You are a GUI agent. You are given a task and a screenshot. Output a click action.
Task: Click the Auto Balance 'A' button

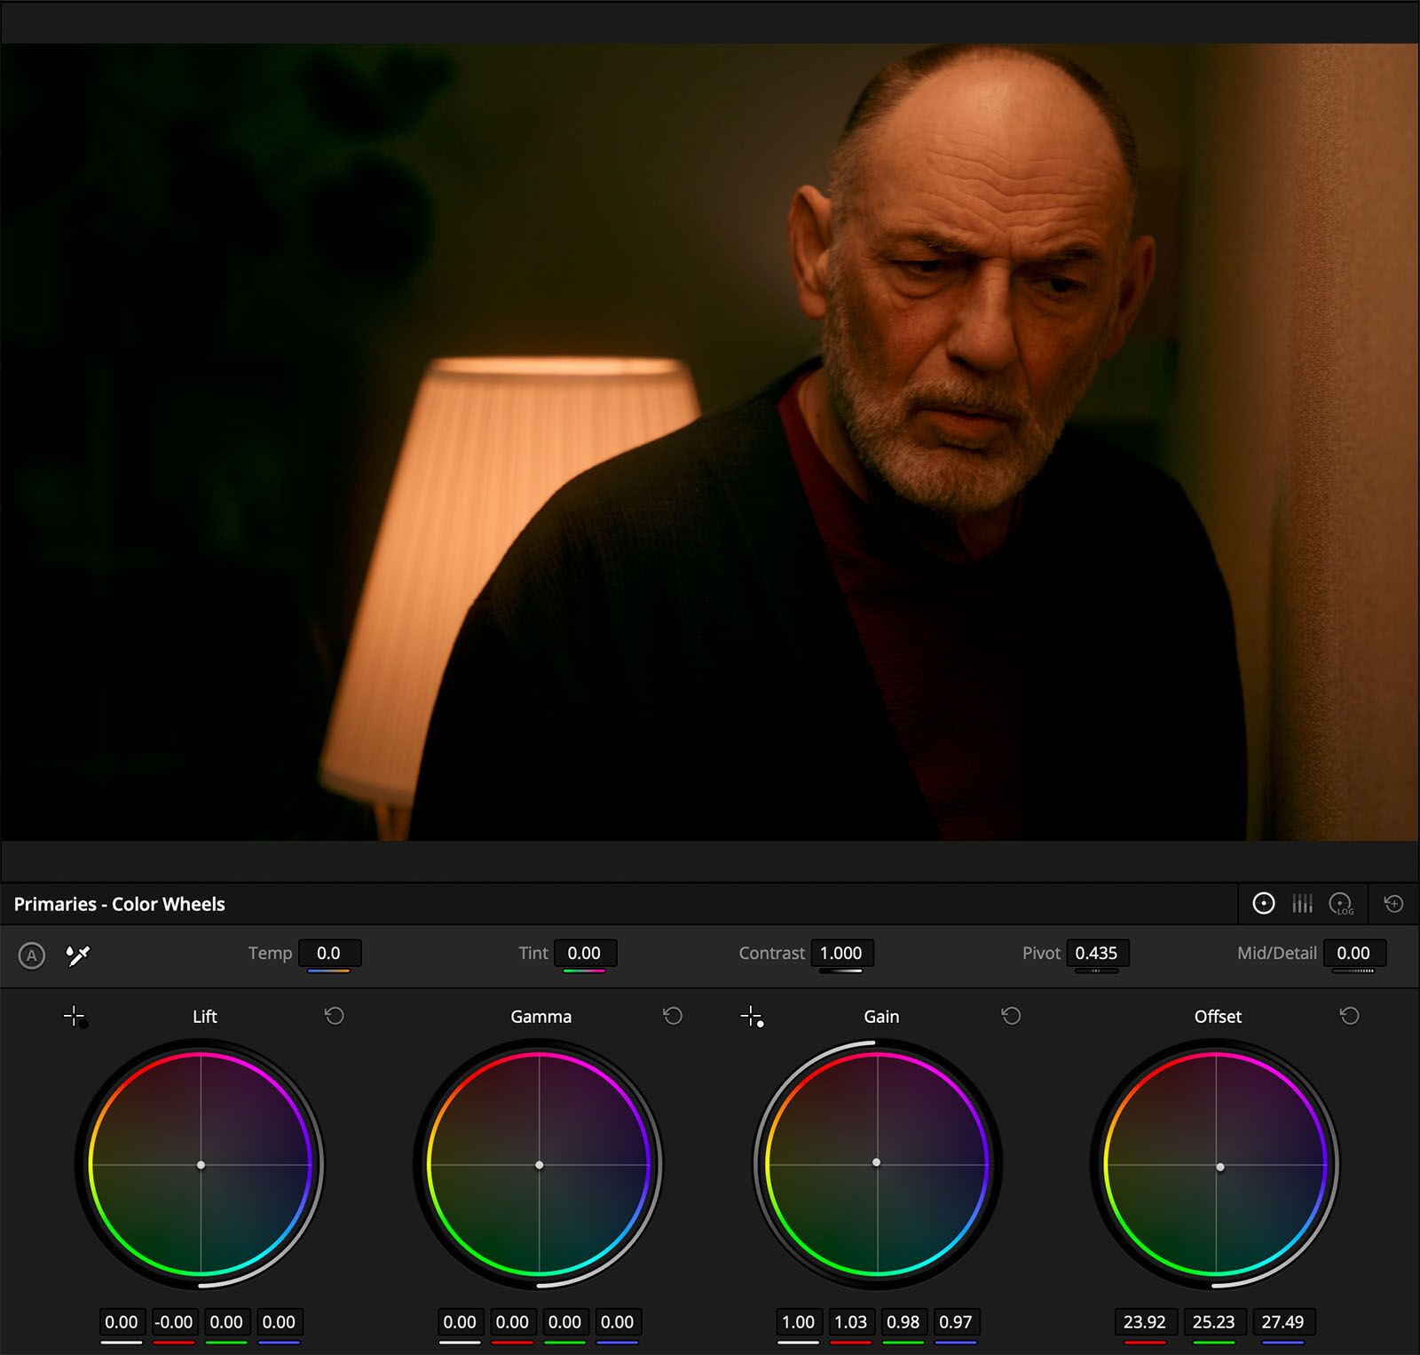click(x=32, y=955)
